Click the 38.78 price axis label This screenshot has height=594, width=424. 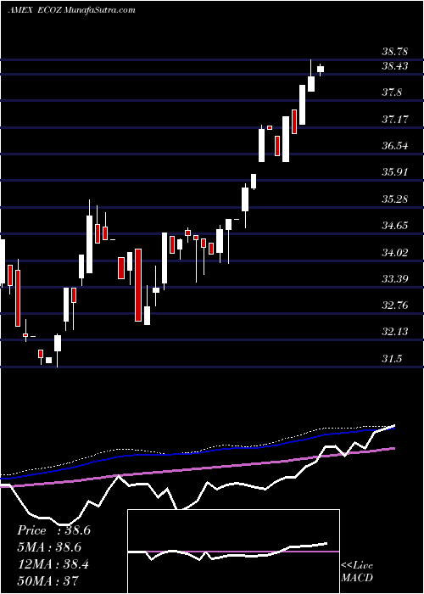395,52
